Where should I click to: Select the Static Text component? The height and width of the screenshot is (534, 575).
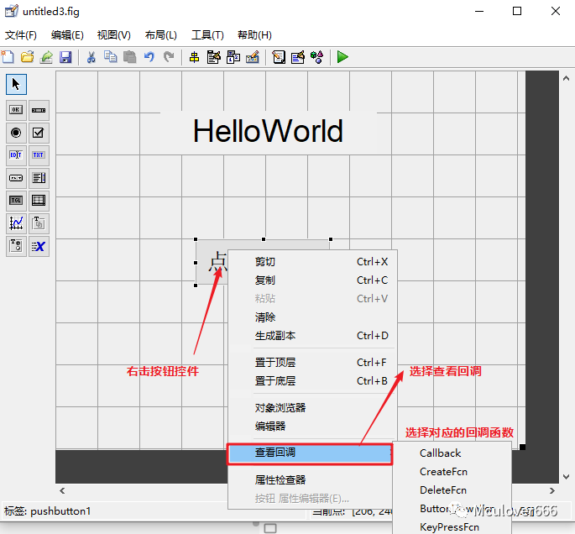coord(39,155)
